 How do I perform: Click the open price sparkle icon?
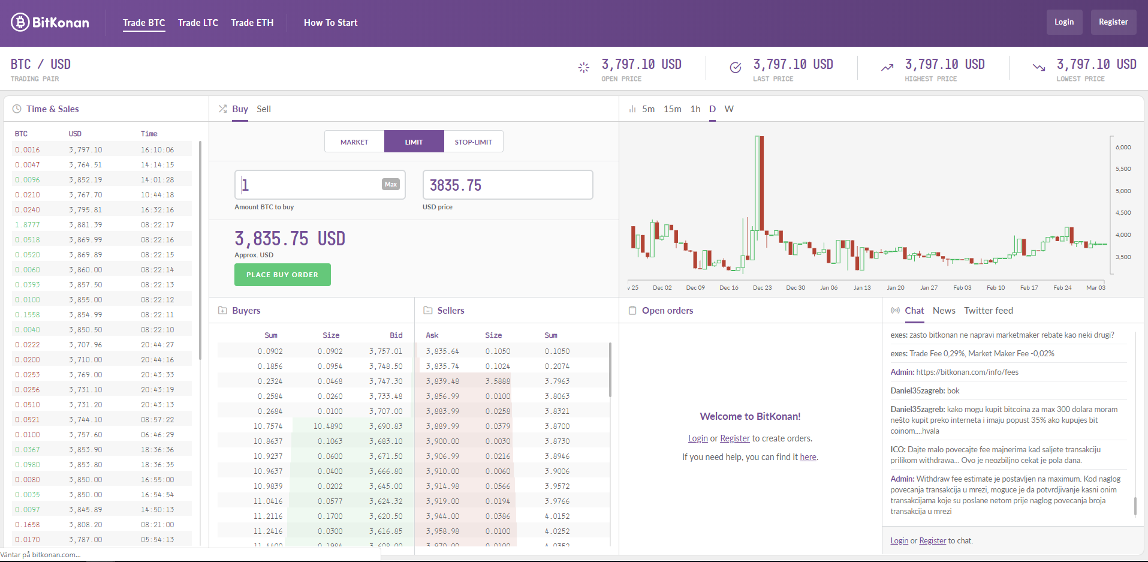[x=584, y=68]
